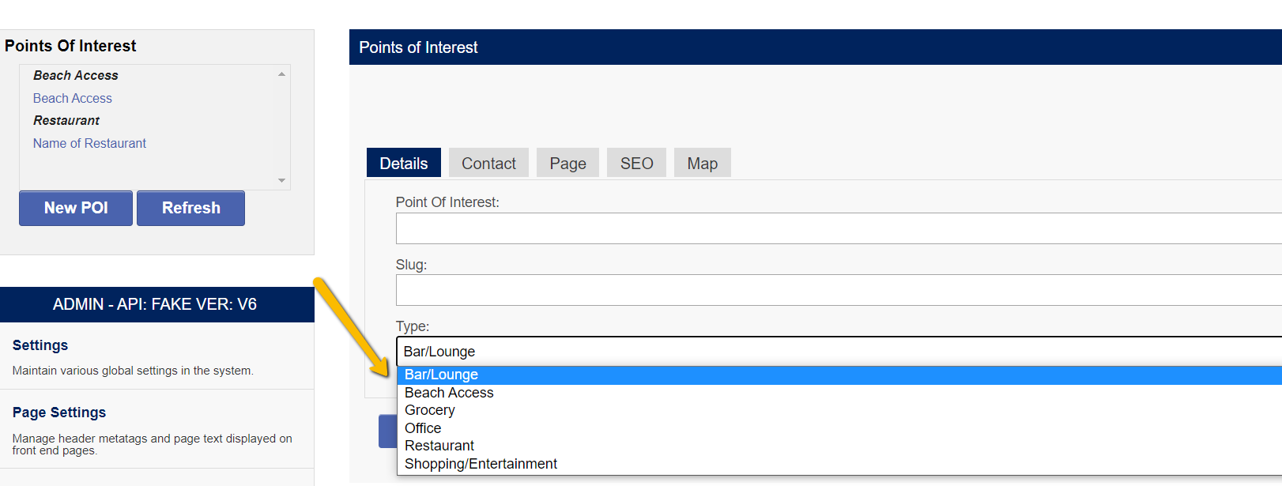Pick Shopping/Entertainment from the Type list
Screen dimensions: 1282x486
(x=839, y=464)
